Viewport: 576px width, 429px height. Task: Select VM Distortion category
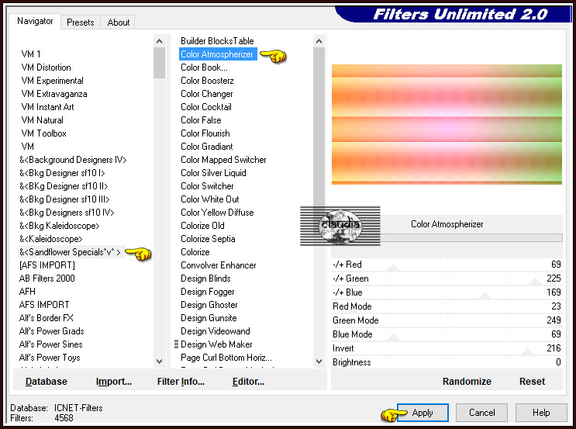47,67
